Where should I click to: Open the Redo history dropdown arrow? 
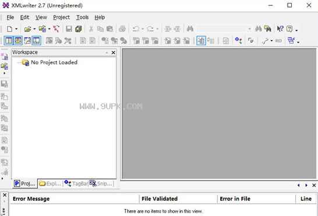[157, 29]
